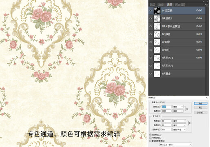
Task: Click the document size chain link icon
Action: tap(190, 123)
